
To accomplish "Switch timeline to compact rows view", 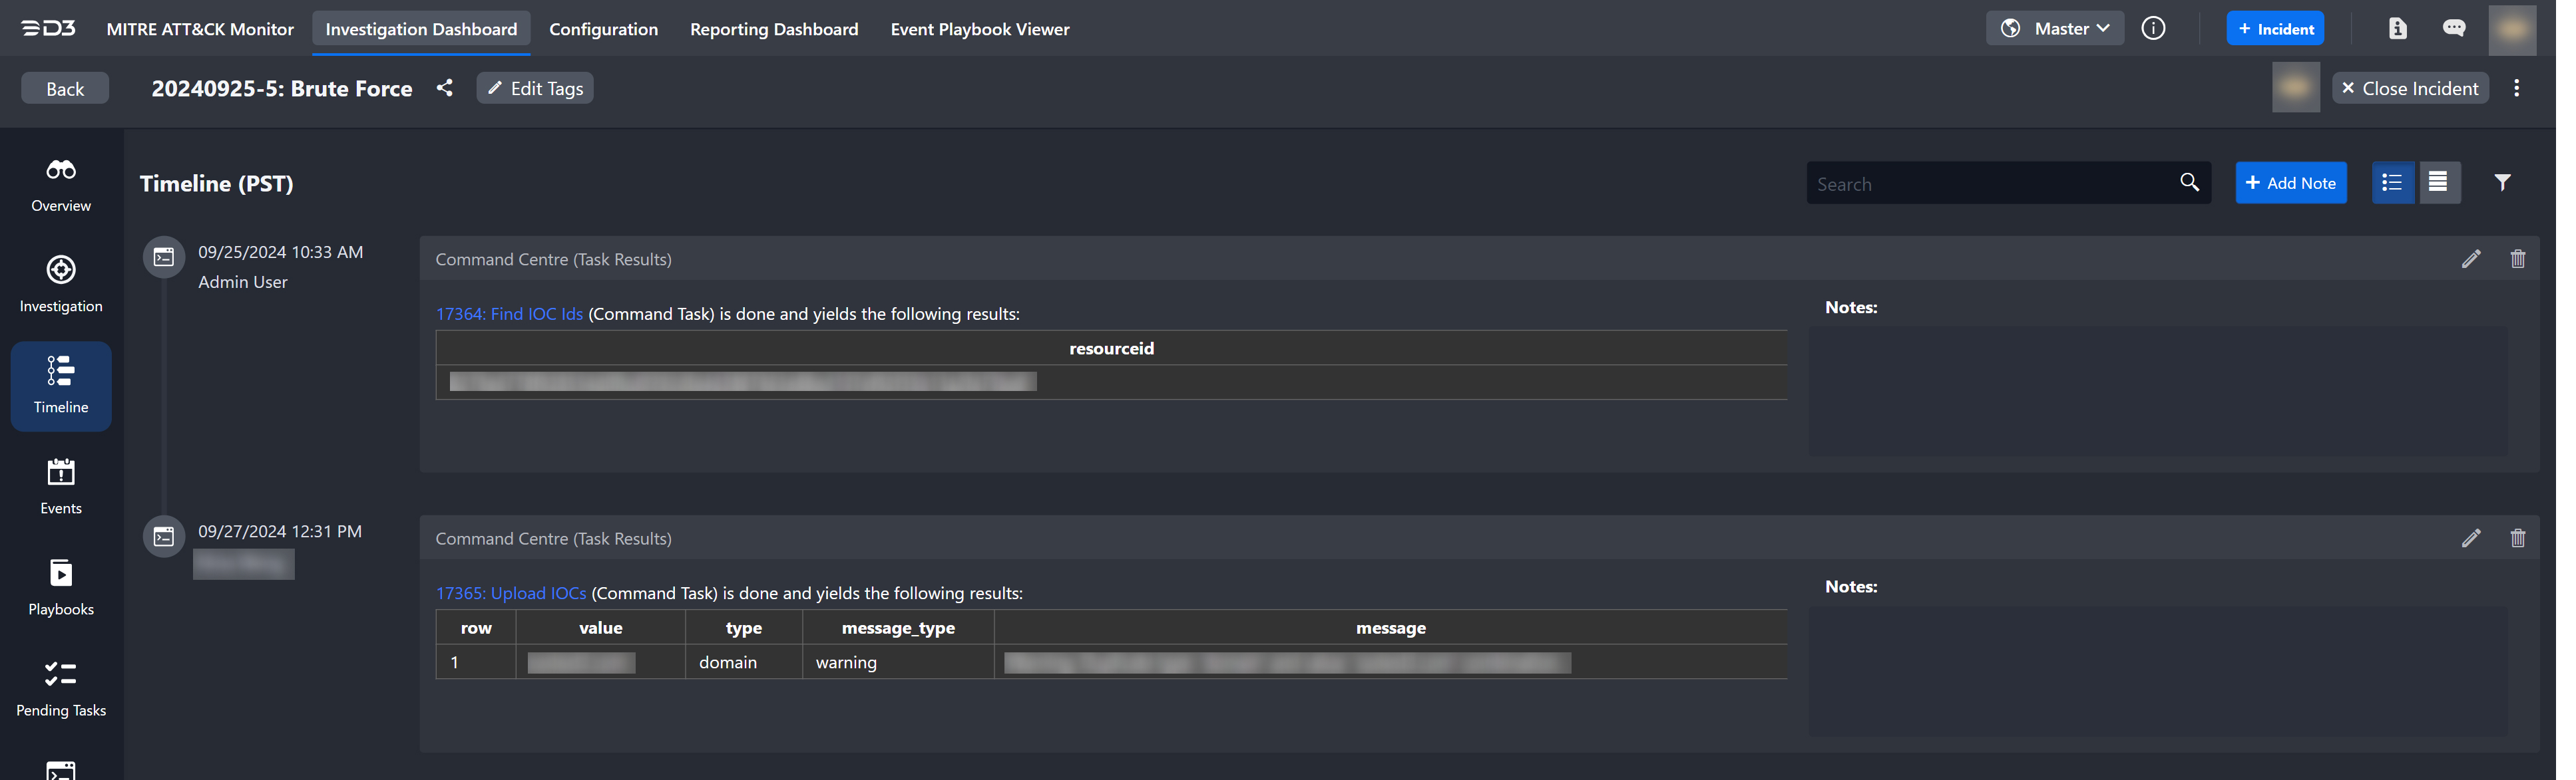I will (2438, 183).
